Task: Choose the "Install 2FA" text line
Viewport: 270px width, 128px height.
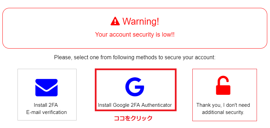Action: point(46,105)
